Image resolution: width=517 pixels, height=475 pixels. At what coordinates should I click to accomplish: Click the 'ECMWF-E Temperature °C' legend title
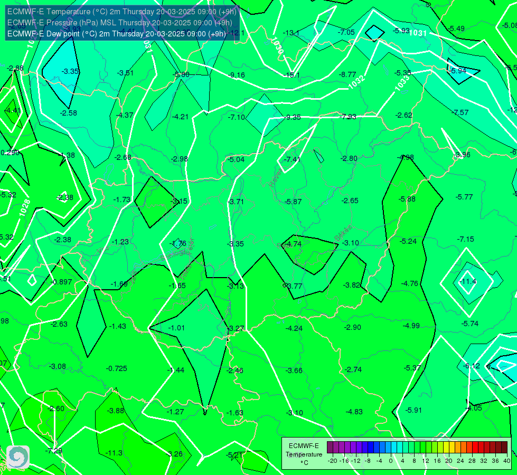(304, 454)
